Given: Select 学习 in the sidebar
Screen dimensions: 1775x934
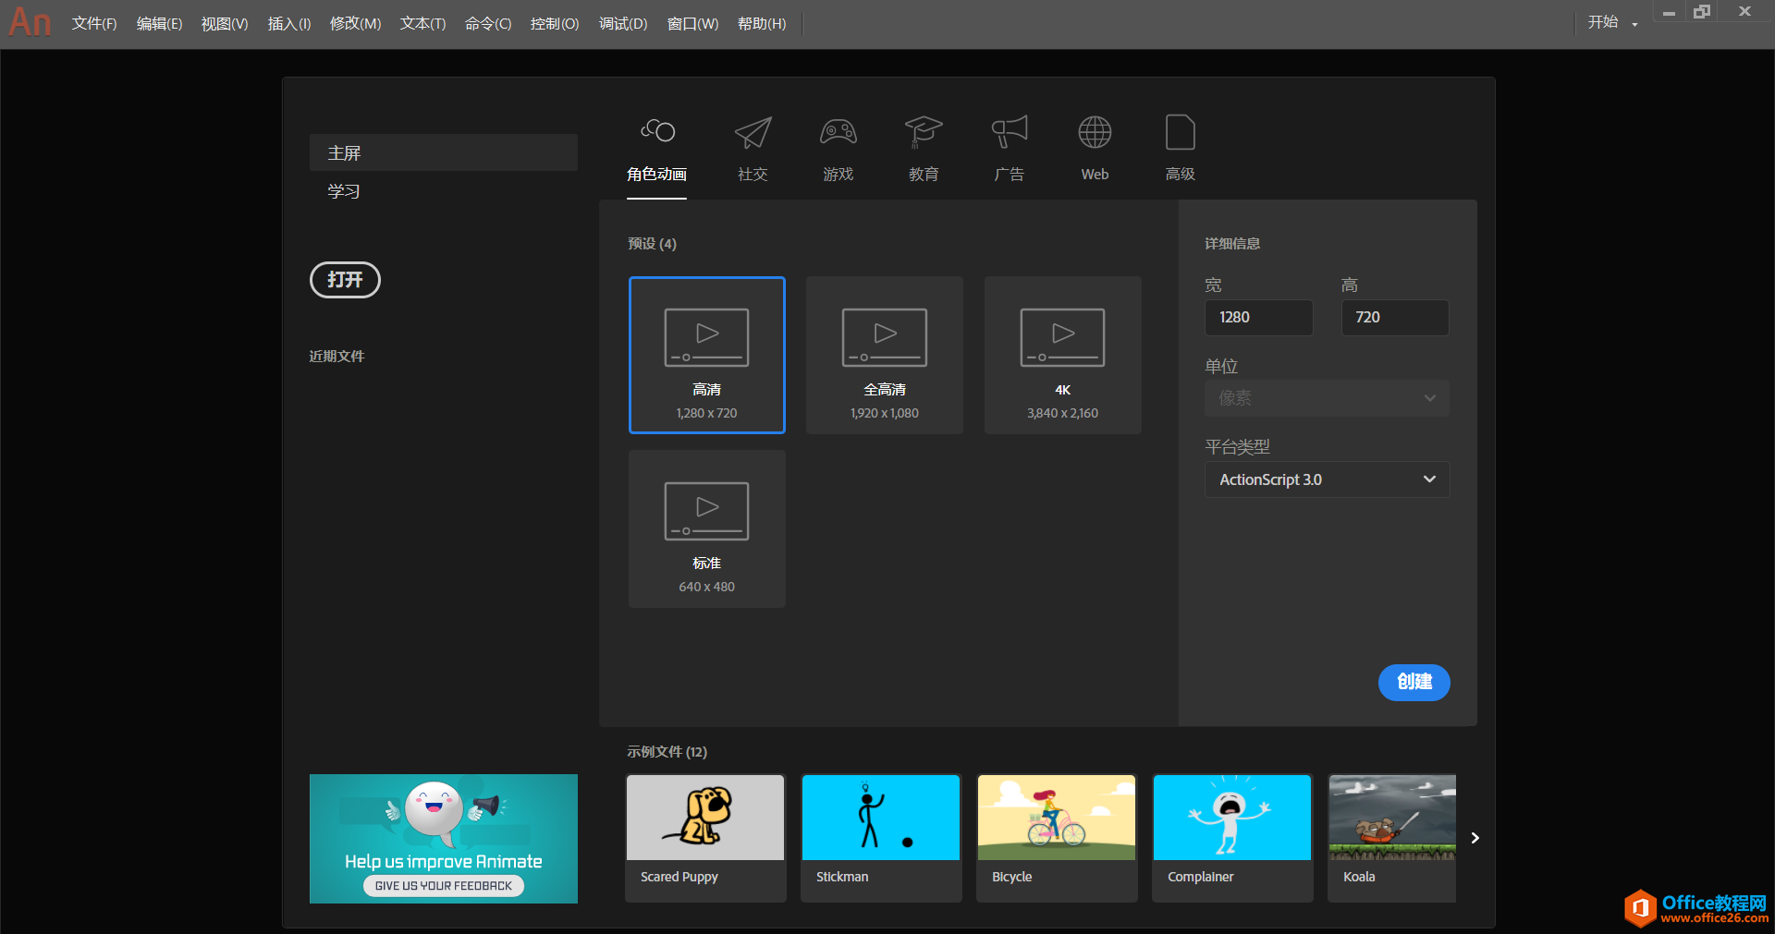Looking at the screenshot, I should pyautogui.click(x=344, y=191).
